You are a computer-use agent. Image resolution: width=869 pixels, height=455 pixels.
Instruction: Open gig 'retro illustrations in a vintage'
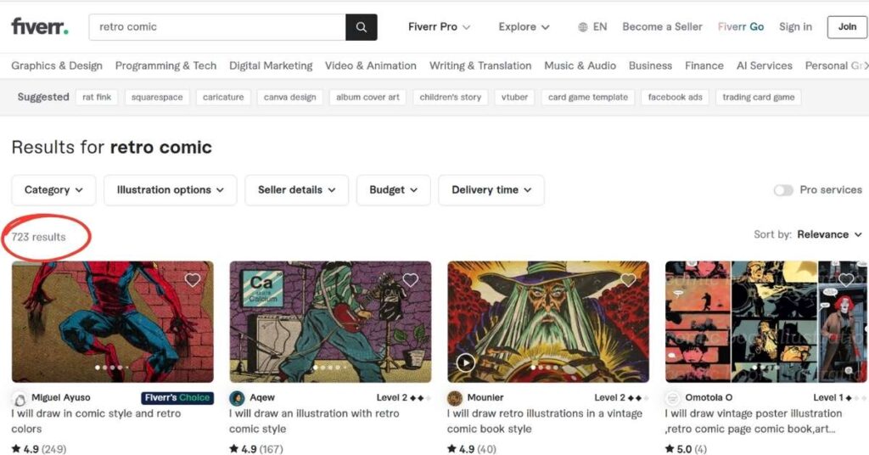click(545, 421)
